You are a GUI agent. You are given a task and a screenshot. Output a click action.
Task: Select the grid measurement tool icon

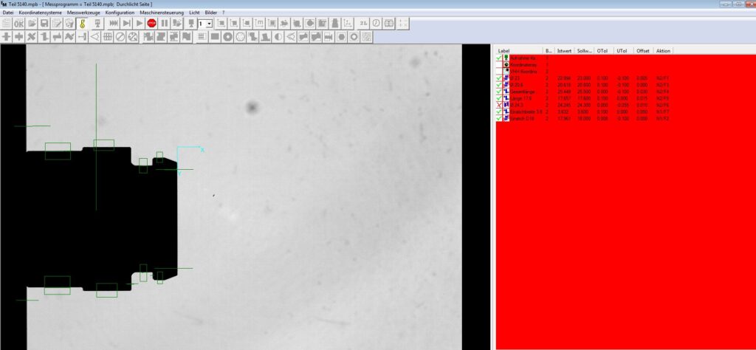[108, 36]
